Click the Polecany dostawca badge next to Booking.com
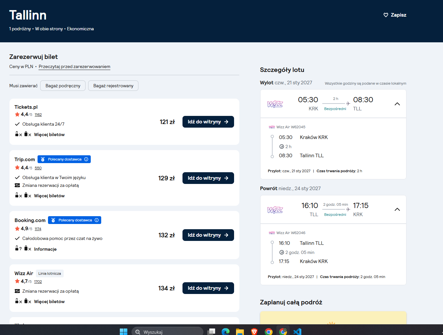This screenshot has height=335, width=443. [x=74, y=220]
